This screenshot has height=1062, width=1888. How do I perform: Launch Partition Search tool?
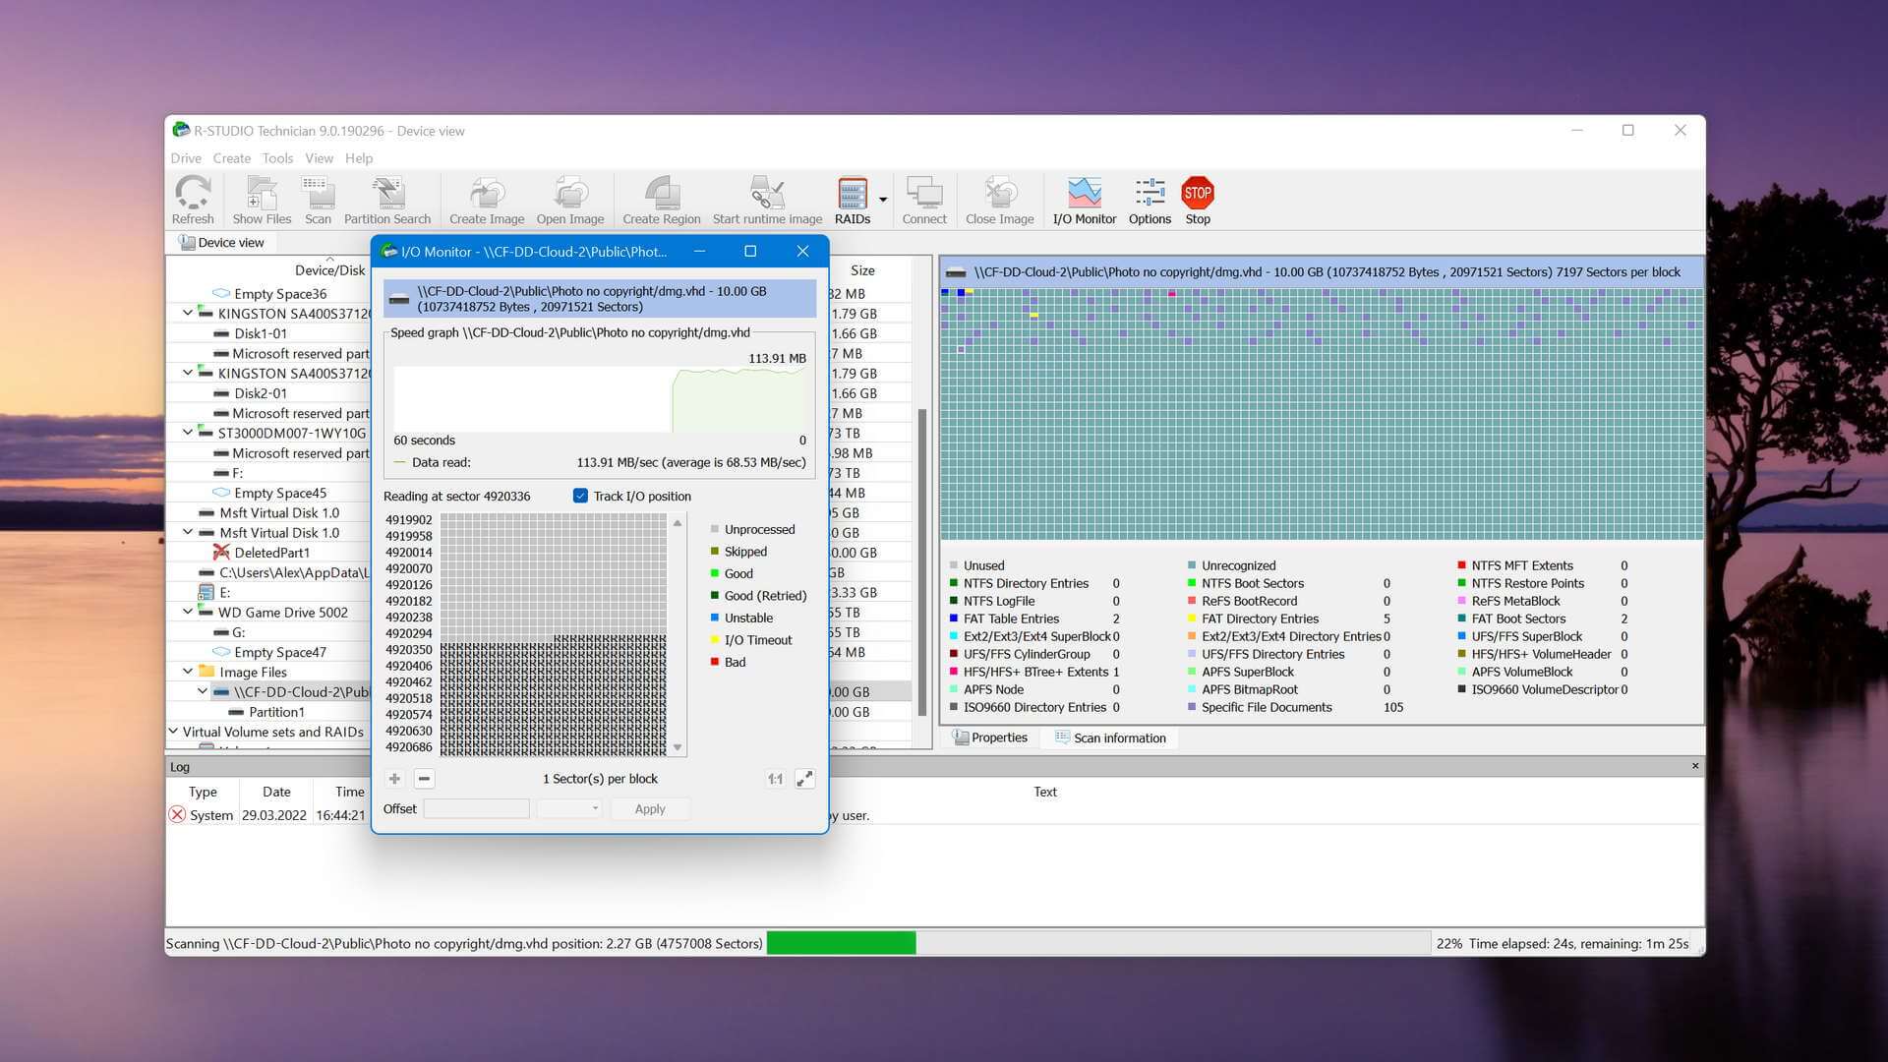[x=387, y=200]
